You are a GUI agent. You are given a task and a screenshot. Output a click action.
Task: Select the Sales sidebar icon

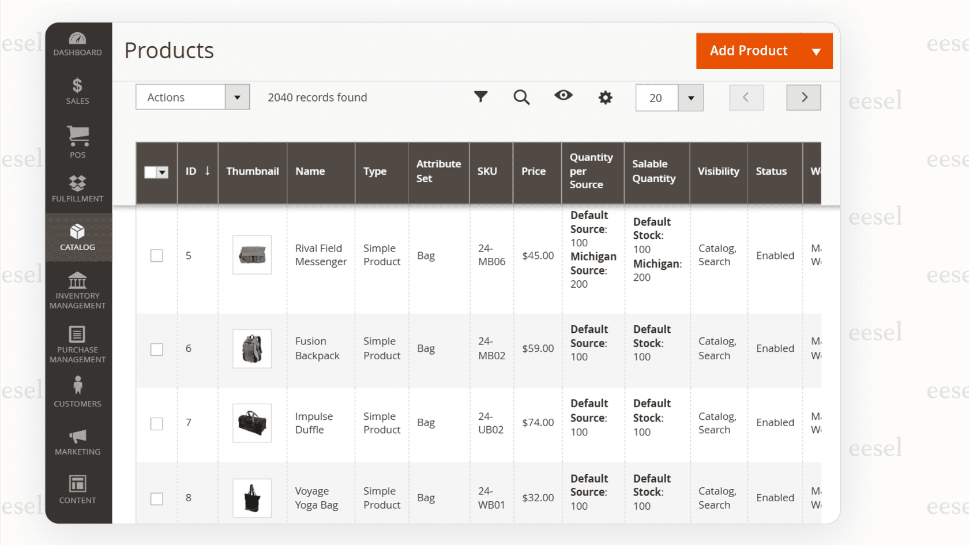(x=78, y=91)
